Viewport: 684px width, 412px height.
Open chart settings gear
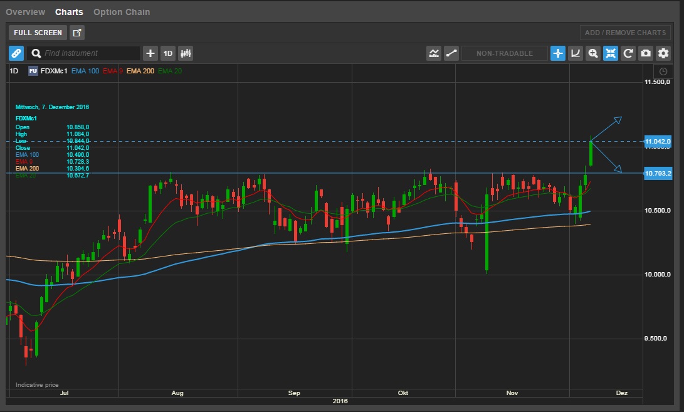(663, 53)
